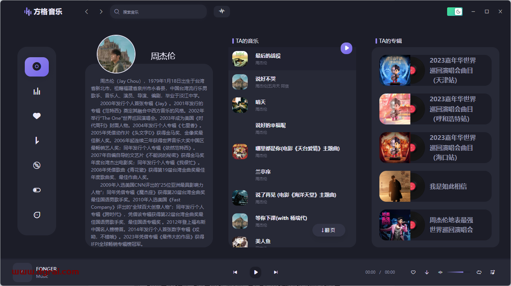The width and height of the screenshot is (511, 286).
Task: Open the playlist queue icon
Action: 492,272
